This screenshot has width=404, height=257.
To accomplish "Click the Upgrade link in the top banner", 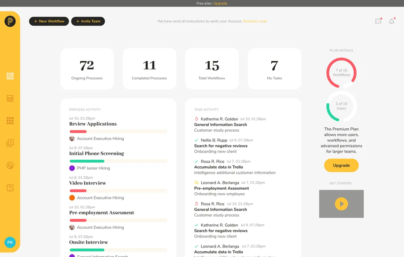I will point(220,3).
